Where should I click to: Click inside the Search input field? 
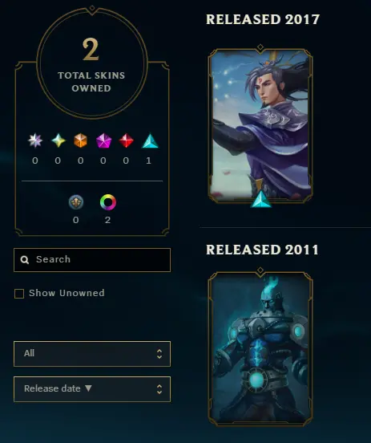[92, 260]
